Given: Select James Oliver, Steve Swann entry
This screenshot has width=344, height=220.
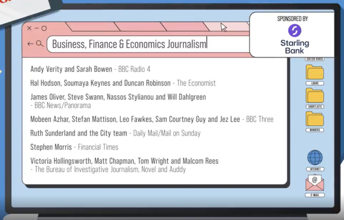Looking at the screenshot, I should [x=118, y=101].
